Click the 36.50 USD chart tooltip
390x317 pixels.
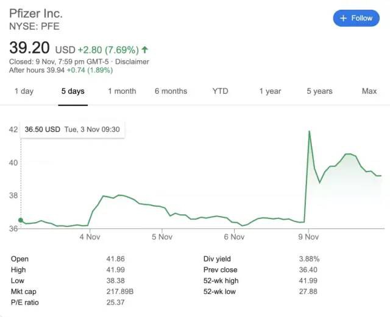tap(72, 130)
